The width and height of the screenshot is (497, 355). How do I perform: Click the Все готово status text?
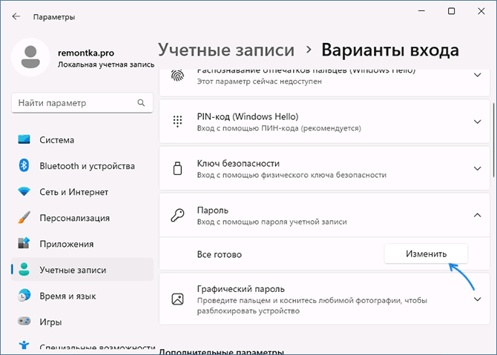219,254
